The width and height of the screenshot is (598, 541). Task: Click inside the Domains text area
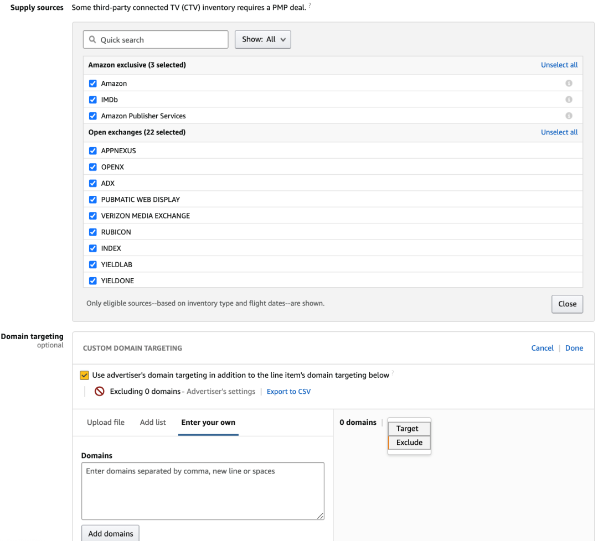pyautogui.click(x=203, y=491)
